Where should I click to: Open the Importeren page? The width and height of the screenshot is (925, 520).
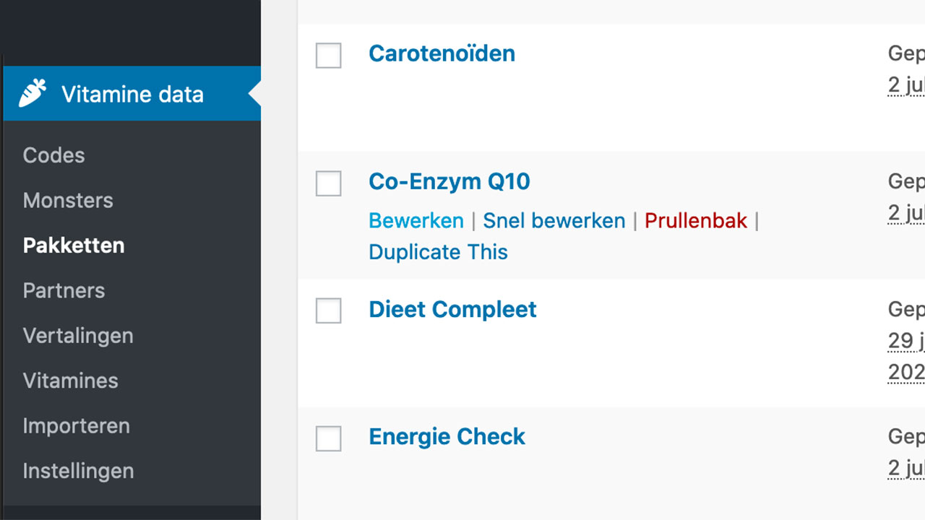tap(76, 426)
